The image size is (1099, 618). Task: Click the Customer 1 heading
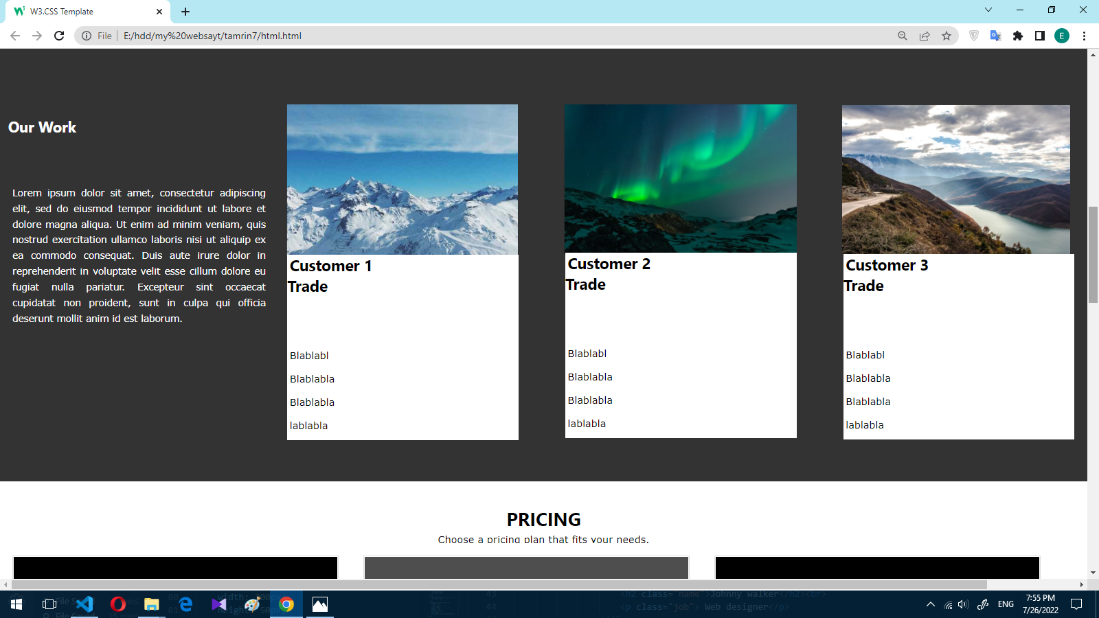click(x=330, y=266)
